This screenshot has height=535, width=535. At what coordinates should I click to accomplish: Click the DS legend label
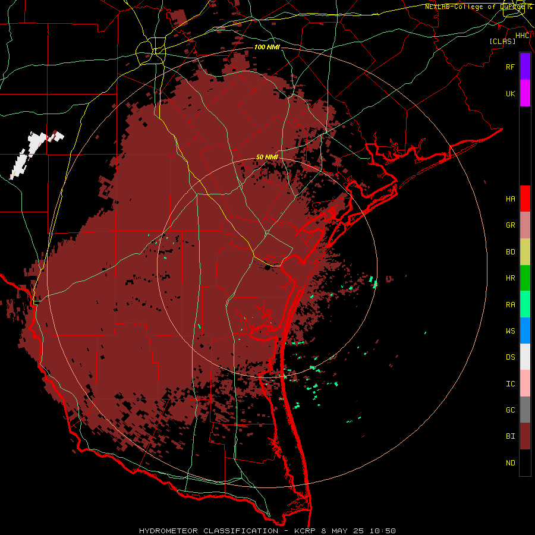(x=510, y=357)
